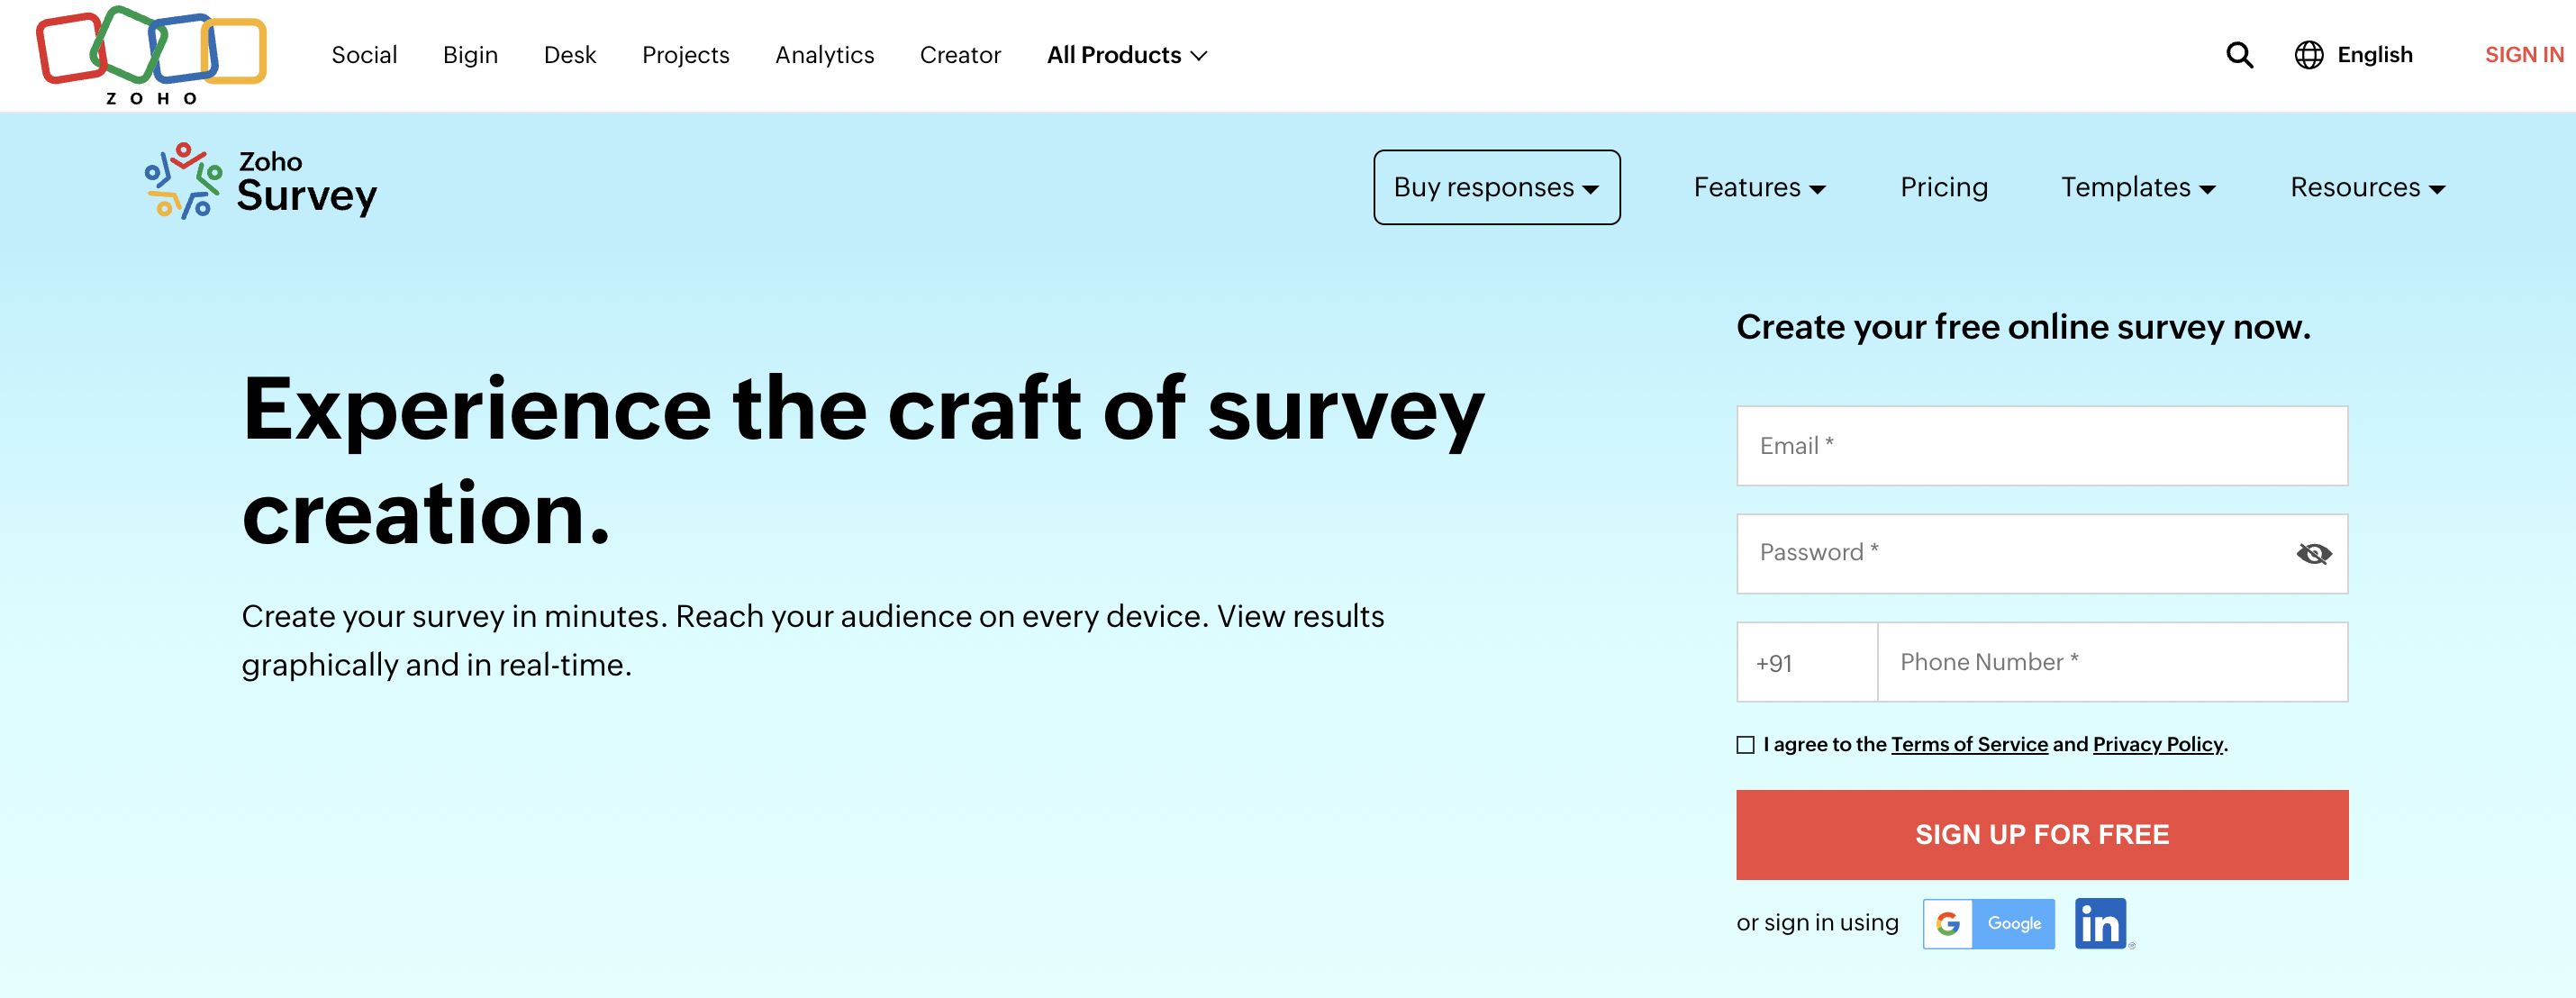Click SIGN UP FOR FREE button
2576x998 pixels.
click(2041, 835)
